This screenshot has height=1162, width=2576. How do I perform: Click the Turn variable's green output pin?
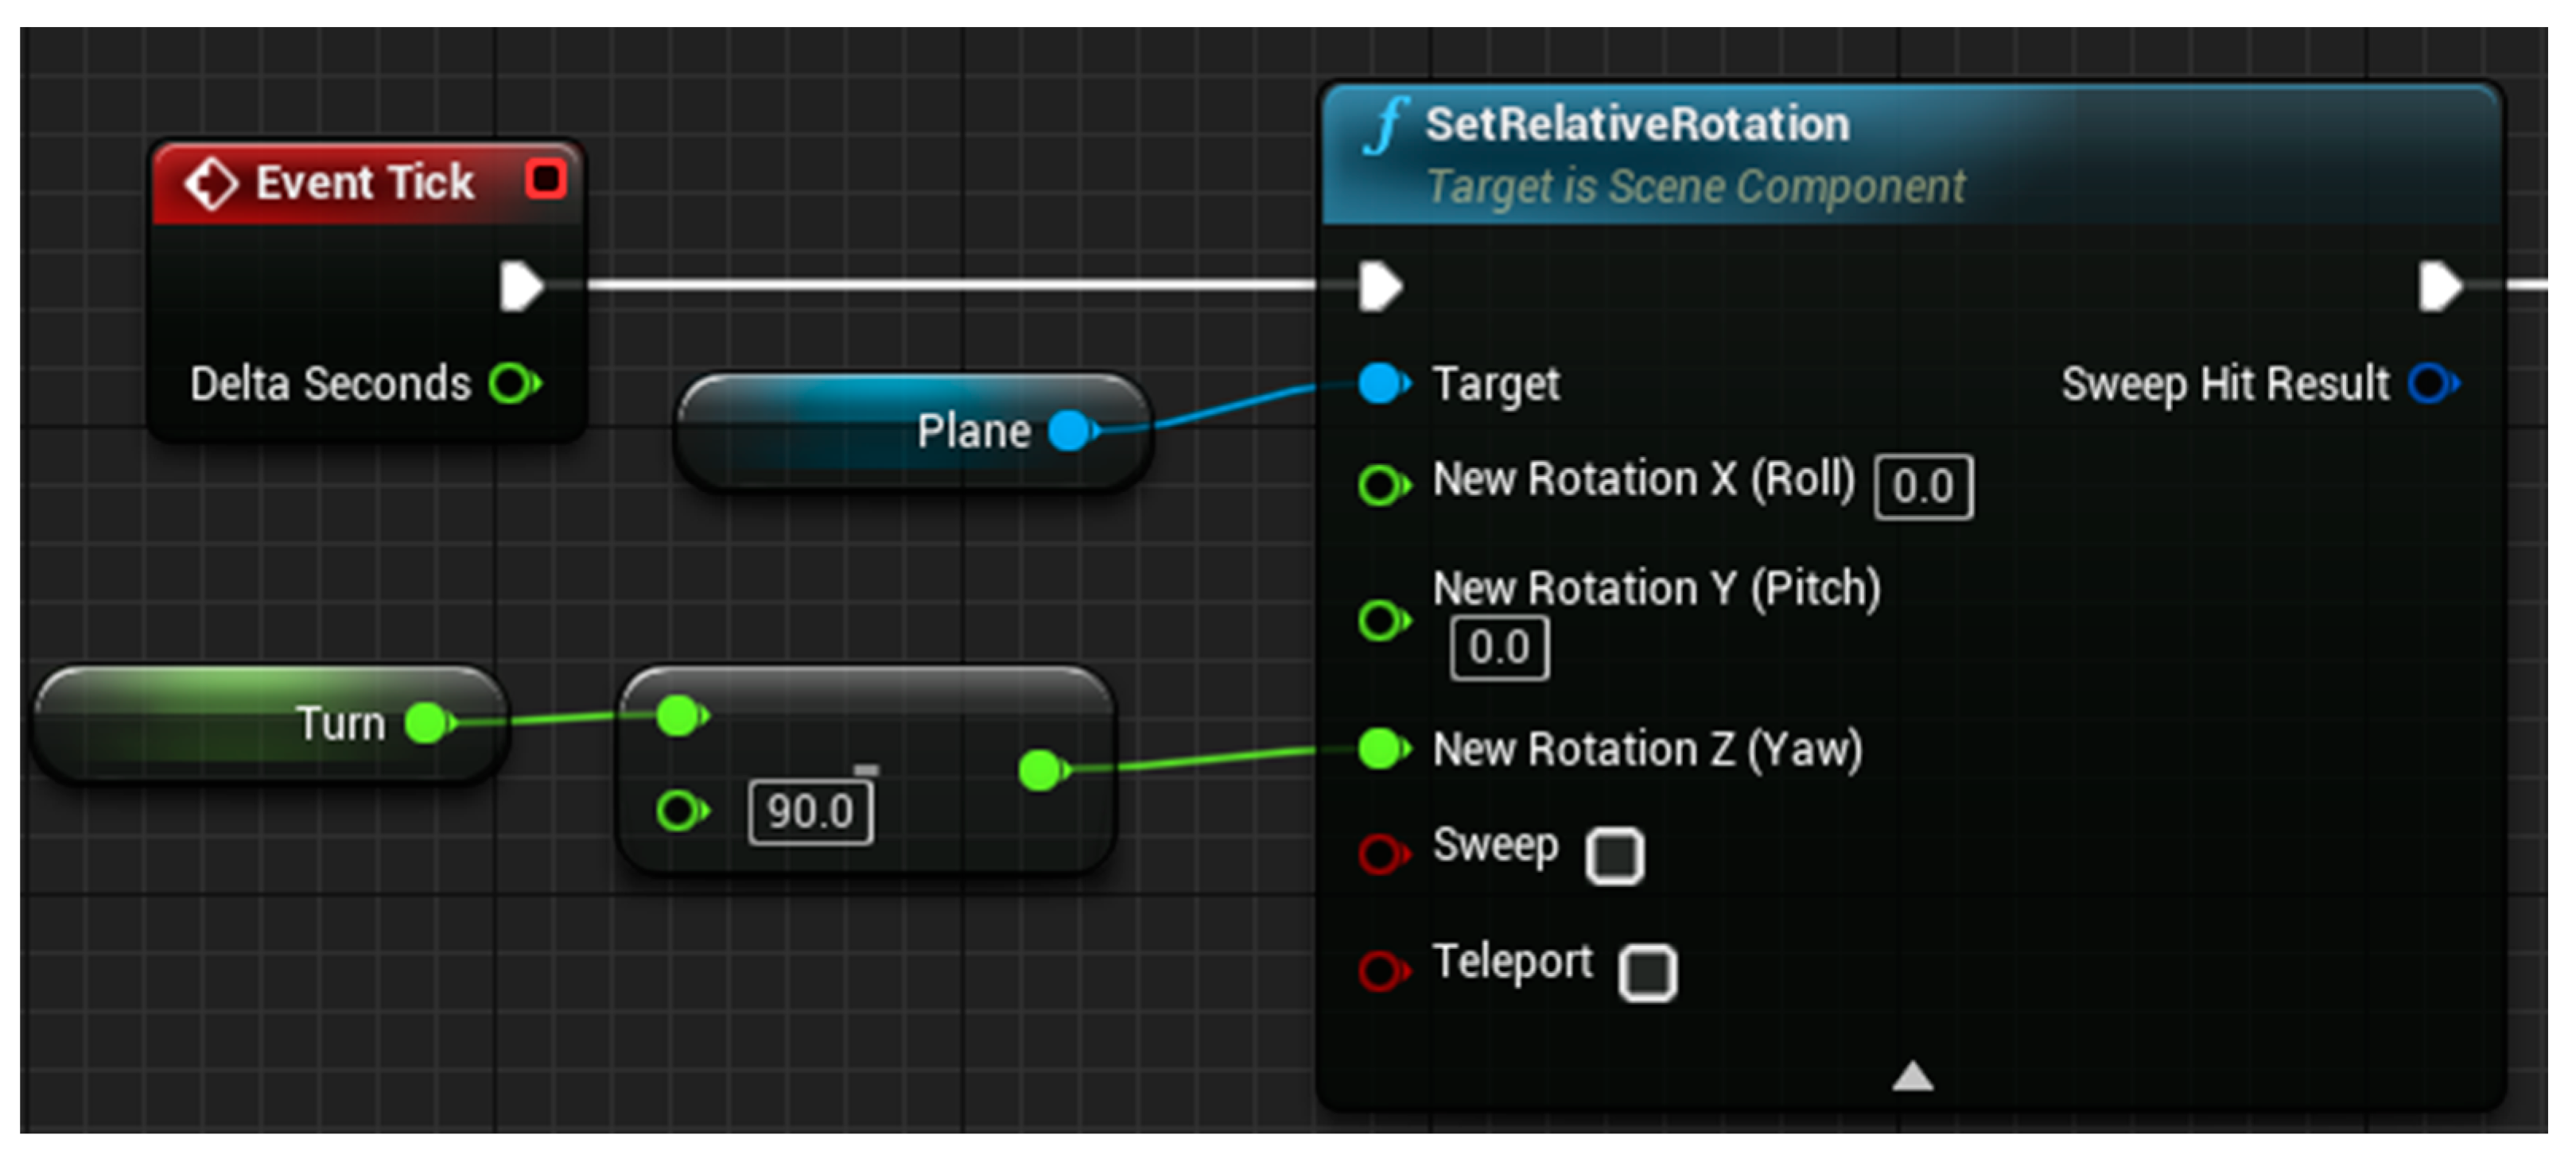tap(429, 723)
